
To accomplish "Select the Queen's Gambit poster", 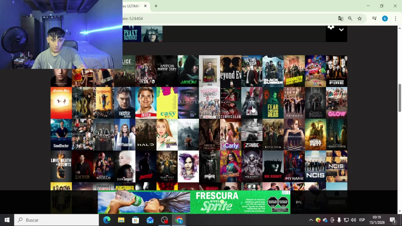I will tap(294, 135).
